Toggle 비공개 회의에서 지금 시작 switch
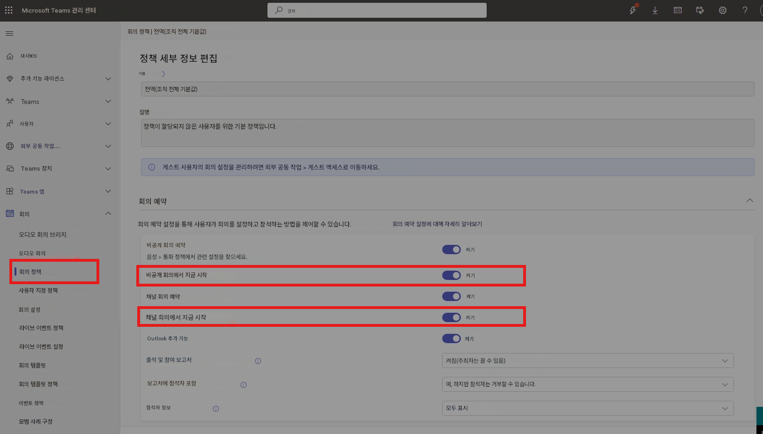The width and height of the screenshot is (763, 434). tap(452, 275)
